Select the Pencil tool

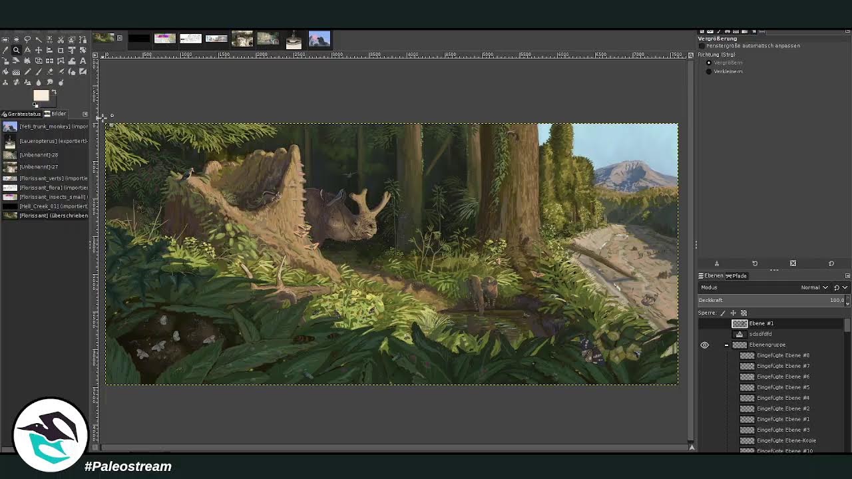click(27, 72)
